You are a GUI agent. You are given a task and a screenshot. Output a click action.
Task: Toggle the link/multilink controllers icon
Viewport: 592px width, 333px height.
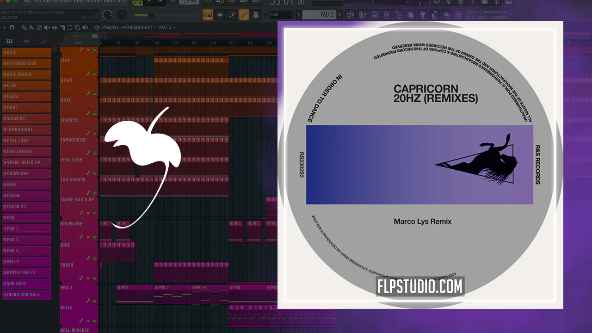coord(243,15)
